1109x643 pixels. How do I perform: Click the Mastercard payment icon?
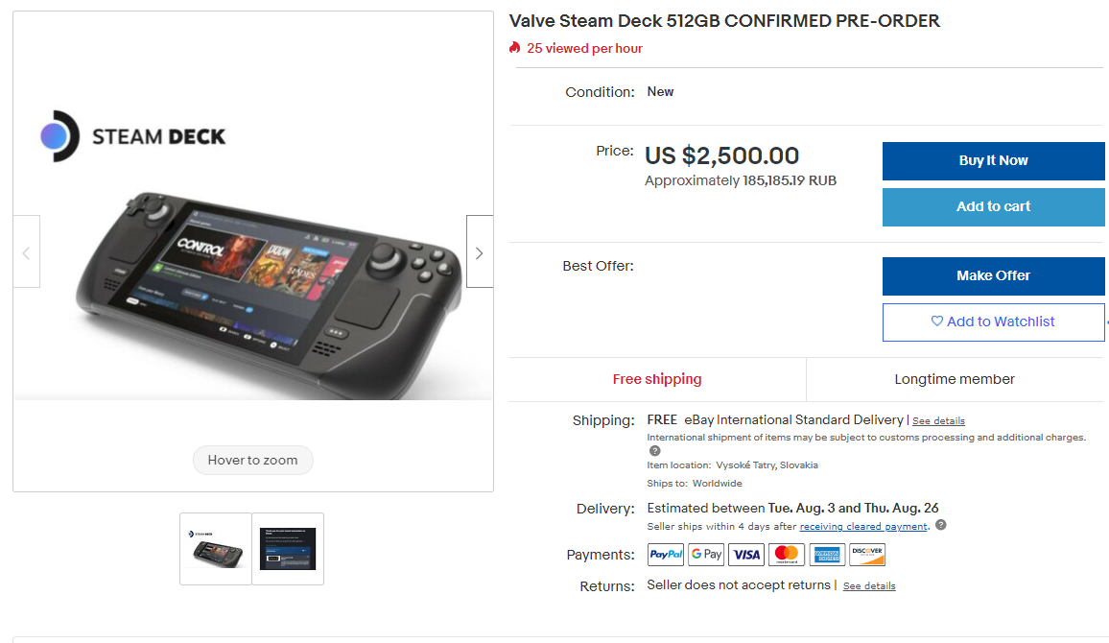click(x=787, y=555)
